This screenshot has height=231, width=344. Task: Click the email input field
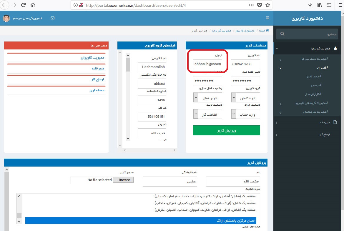click(x=208, y=64)
